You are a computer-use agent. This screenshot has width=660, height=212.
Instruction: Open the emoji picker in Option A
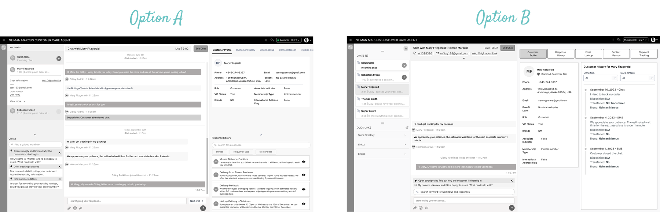click(75, 208)
